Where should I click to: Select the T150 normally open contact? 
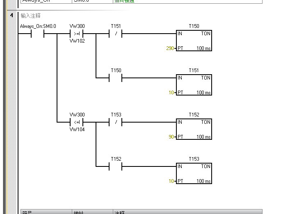tap(116, 78)
